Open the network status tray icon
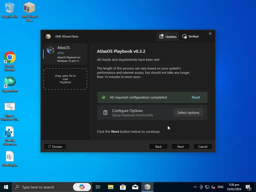Screen dimensions: 256x192 pyautogui.click(x=207, y=187)
